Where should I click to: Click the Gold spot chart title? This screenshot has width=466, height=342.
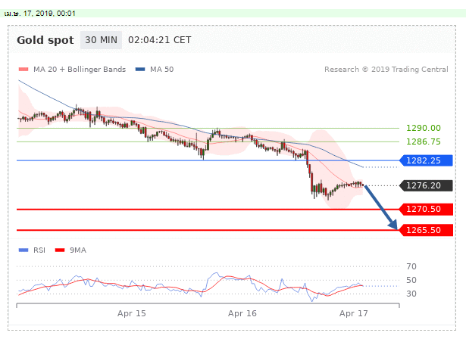point(45,40)
